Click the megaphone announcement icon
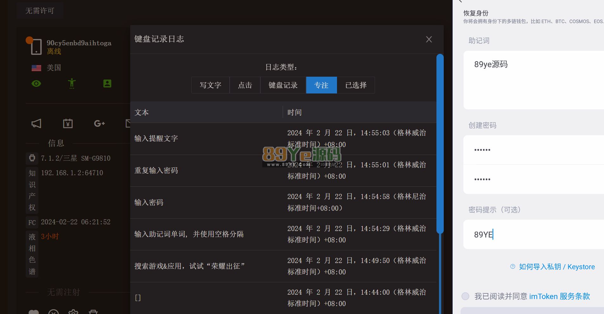 (x=36, y=124)
